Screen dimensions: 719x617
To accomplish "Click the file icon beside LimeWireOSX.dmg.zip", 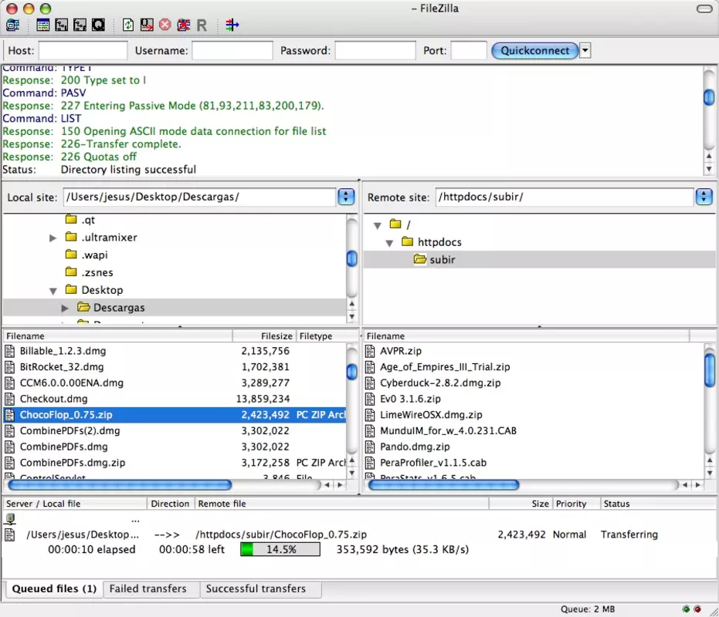I will pos(370,415).
